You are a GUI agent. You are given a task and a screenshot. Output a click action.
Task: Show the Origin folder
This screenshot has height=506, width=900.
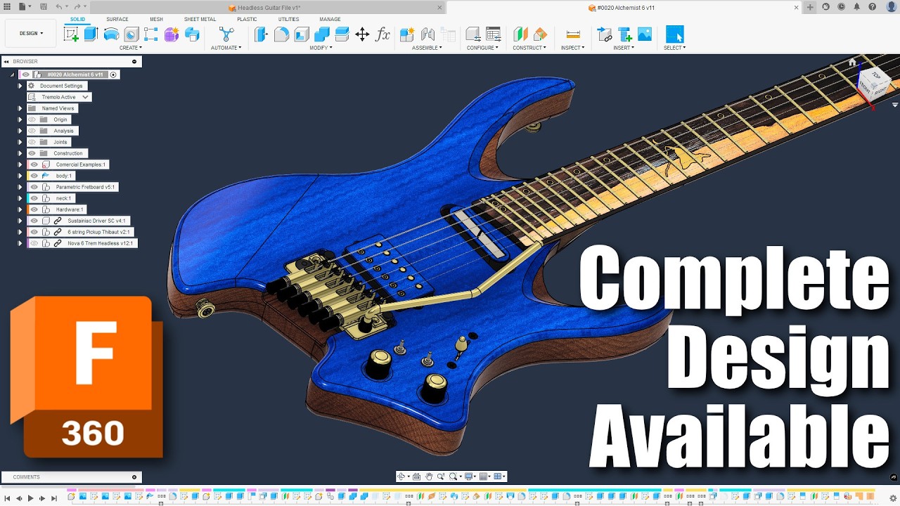tap(32, 119)
